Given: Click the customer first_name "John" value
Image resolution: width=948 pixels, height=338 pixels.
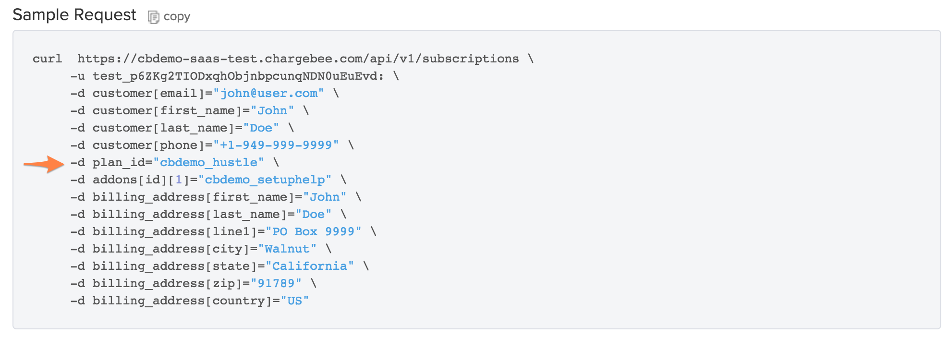Looking at the screenshot, I should (x=272, y=110).
